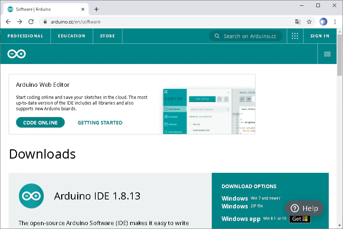Click the Arduino infinity logo in the header
This screenshot has width=343, height=229.
[17, 54]
